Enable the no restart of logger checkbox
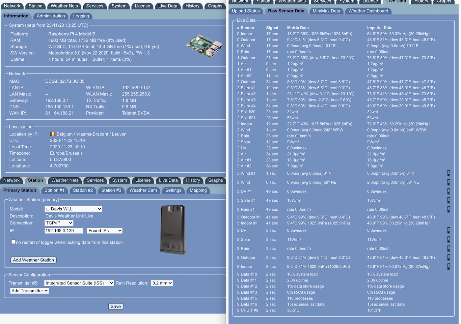Viewport: 461px width, 324px height. pyautogui.click(x=14, y=242)
